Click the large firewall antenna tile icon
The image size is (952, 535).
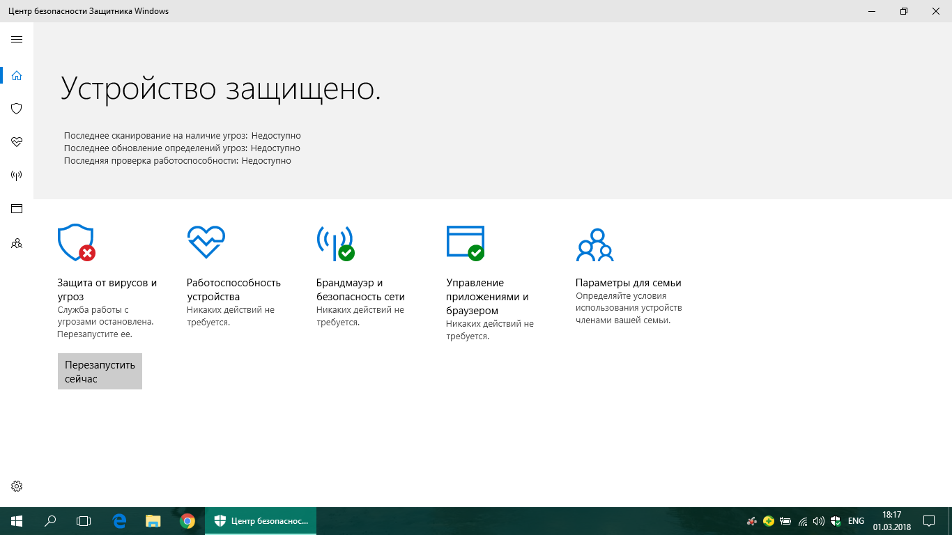pos(336,243)
